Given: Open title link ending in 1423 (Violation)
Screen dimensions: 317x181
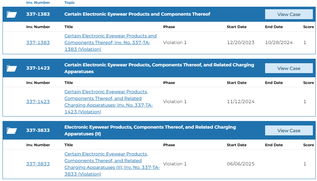Looking at the screenshot, I should pyautogui.click(x=109, y=102).
